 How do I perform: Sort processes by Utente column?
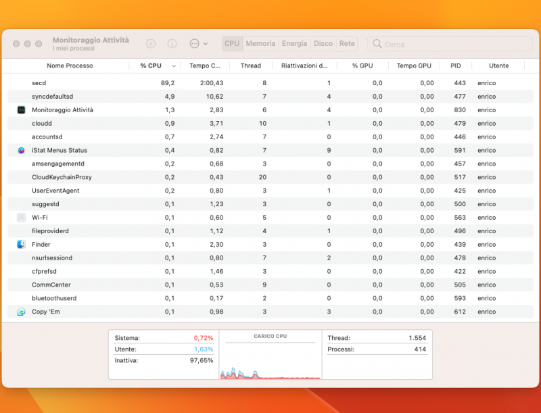click(x=498, y=66)
